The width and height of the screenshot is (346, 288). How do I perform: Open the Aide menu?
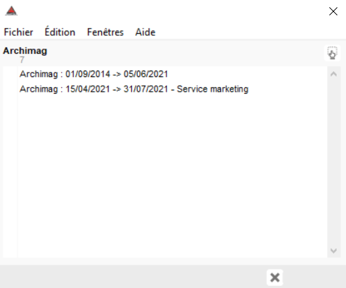(145, 32)
